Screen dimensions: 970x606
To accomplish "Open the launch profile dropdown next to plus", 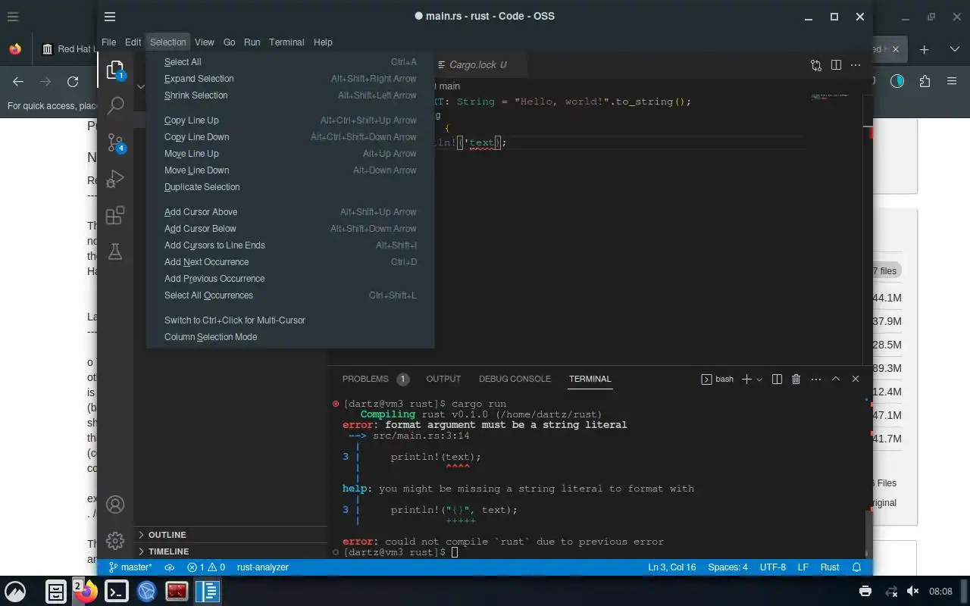I will pyautogui.click(x=759, y=379).
